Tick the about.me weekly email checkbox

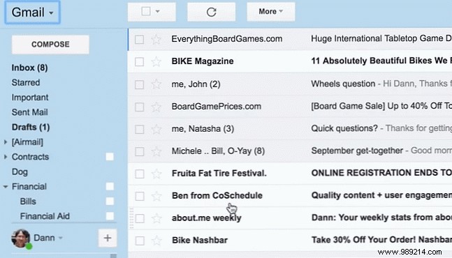[x=140, y=218]
